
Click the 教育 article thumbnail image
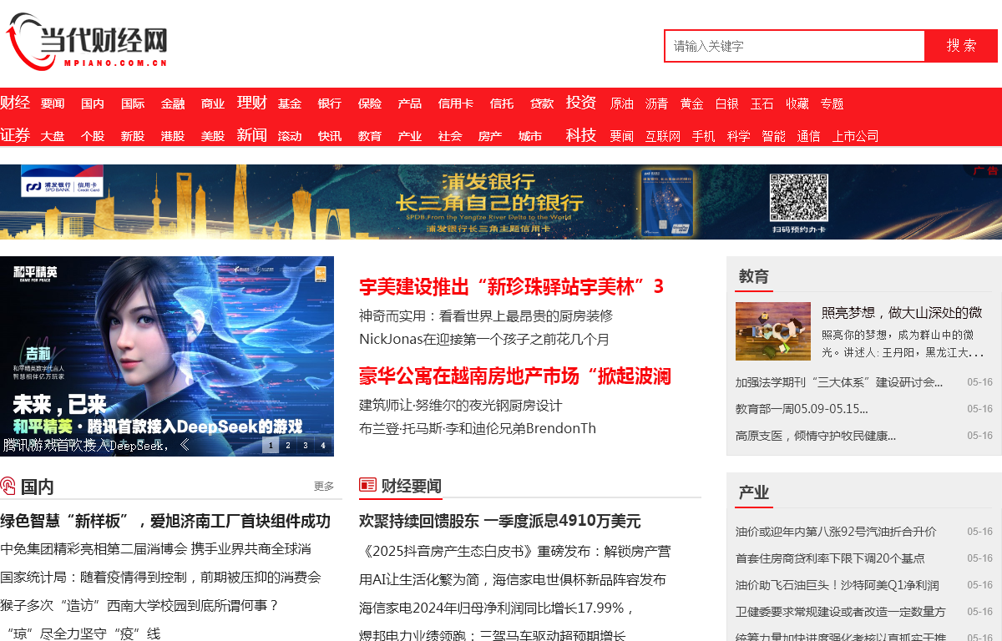(773, 331)
